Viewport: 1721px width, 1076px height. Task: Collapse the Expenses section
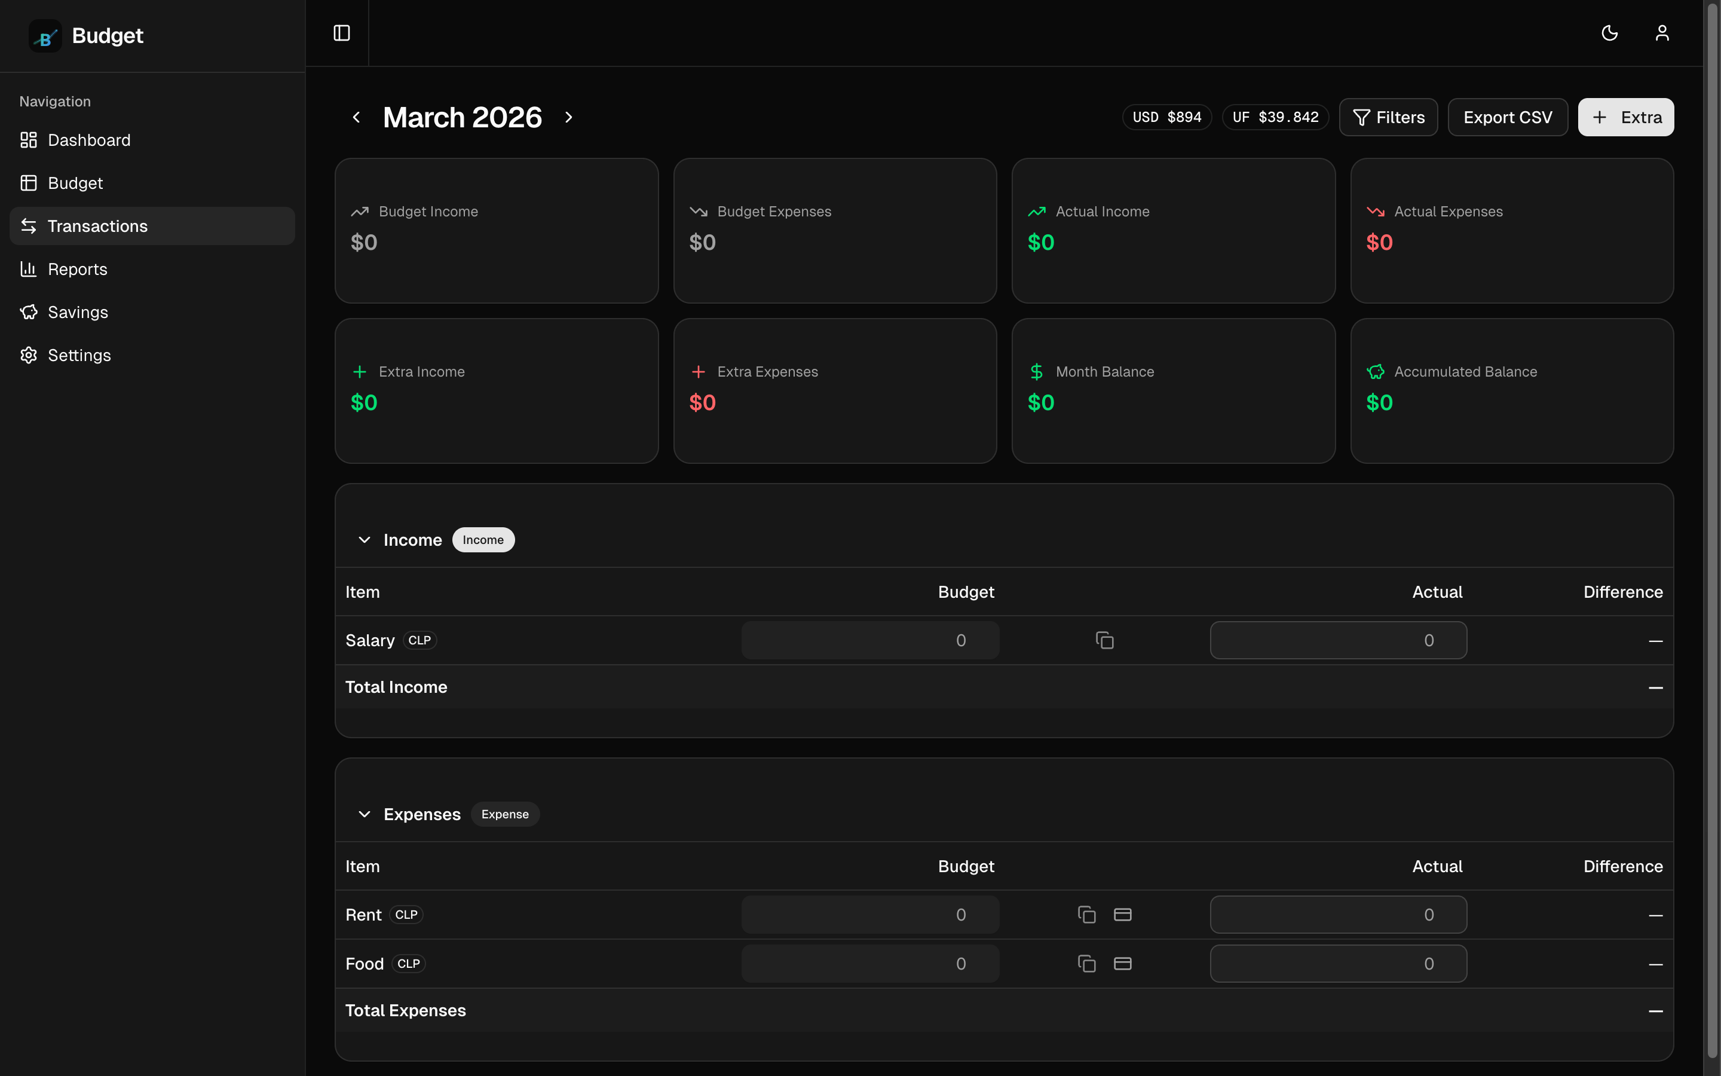pyautogui.click(x=364, y=814)
